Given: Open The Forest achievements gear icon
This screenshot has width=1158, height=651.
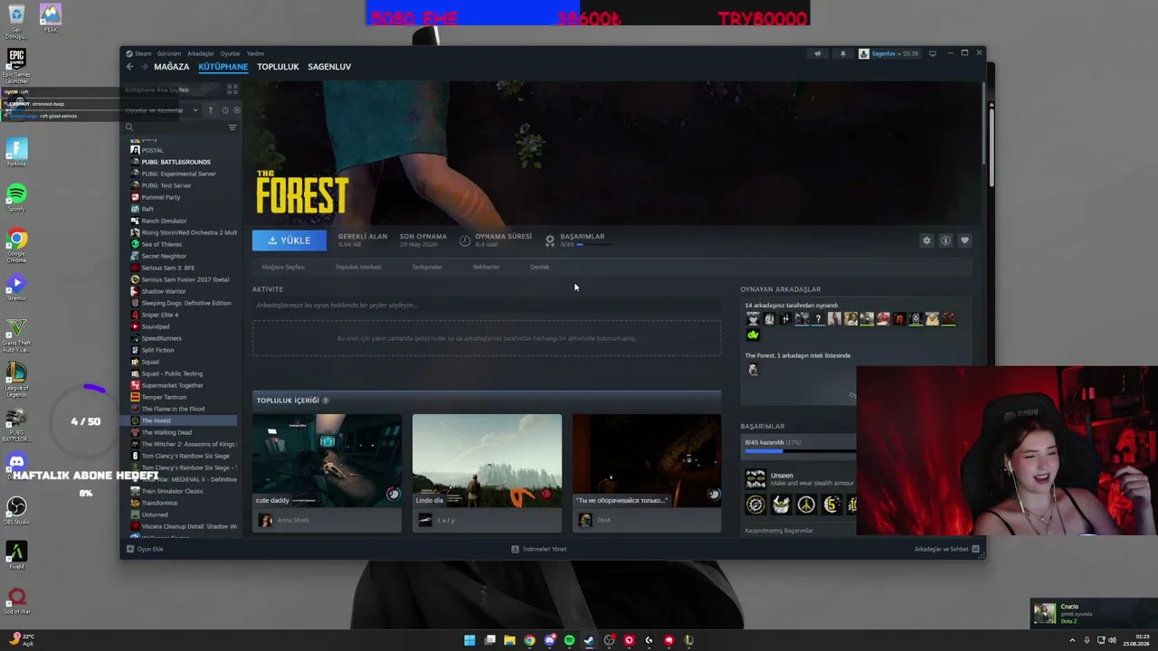Looking at the screenshot, I should click(550, 241).
